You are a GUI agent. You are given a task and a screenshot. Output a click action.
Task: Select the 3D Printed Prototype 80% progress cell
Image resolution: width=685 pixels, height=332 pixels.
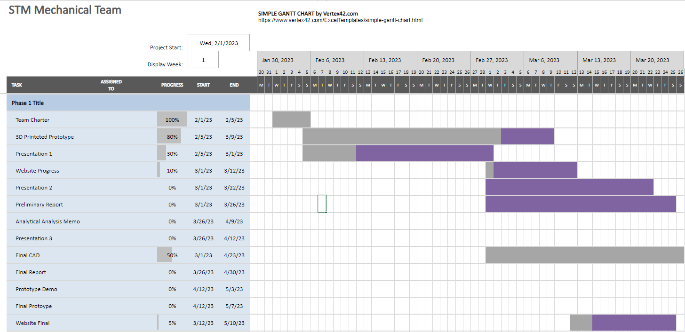[172, 137]
